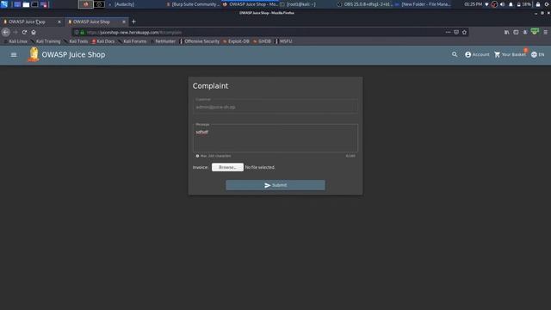This screenshot has width=551, height=310.
Task: Open the Account menu
Action: pyautogui.click(x=477, y=55)
